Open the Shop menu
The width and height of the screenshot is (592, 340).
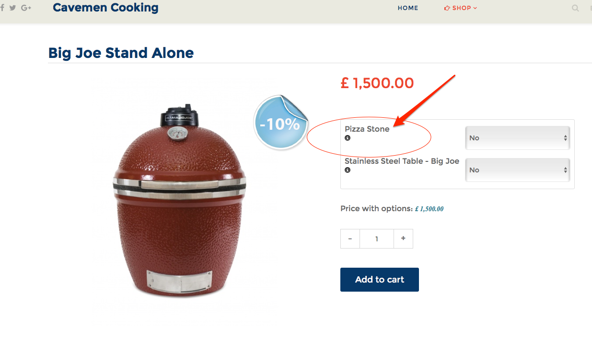[461, 8]
